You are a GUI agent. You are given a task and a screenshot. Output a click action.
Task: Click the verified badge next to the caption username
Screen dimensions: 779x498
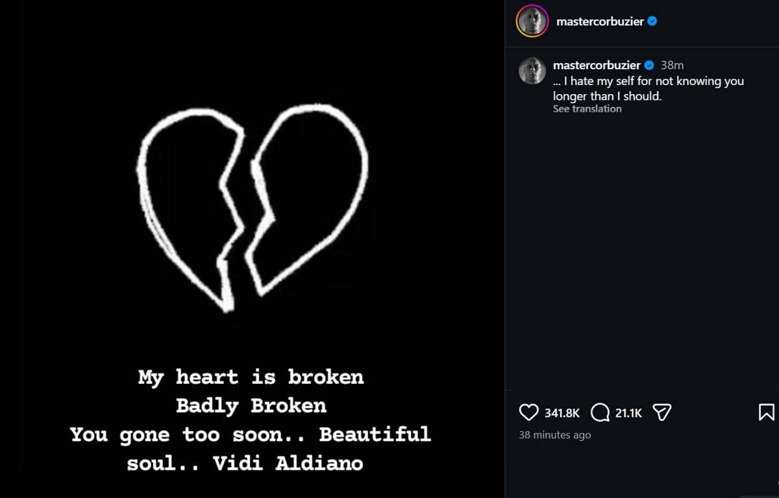pos(649,65)
